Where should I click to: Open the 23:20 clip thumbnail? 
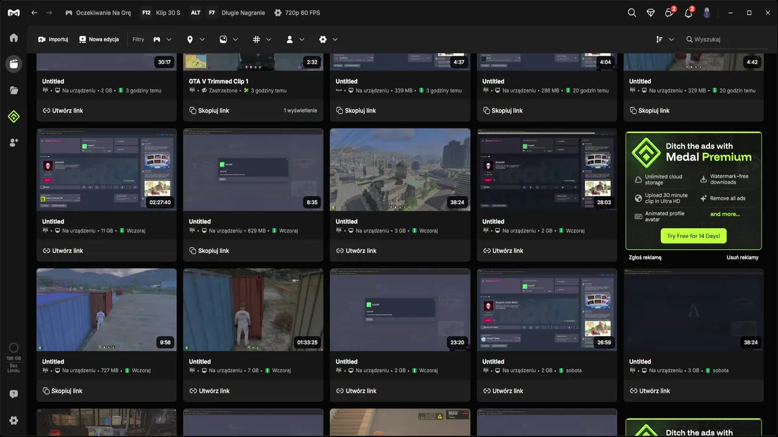pyautogui.click(x=400, y=310)
